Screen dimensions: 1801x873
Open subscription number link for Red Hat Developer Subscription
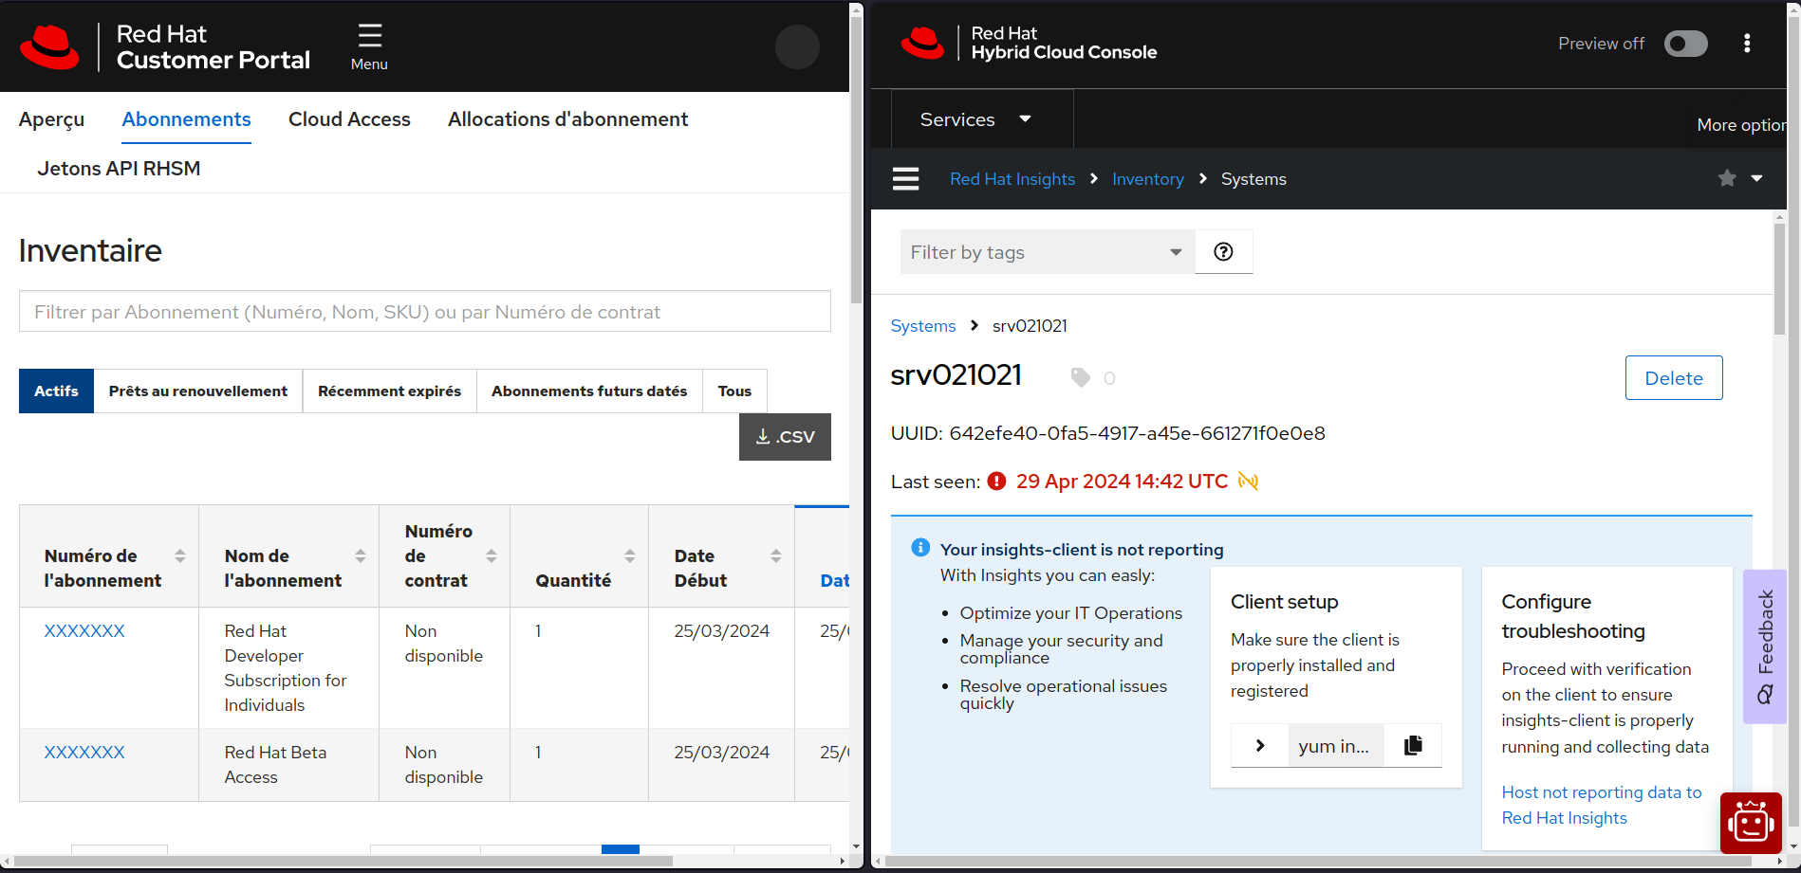point(84,631)
